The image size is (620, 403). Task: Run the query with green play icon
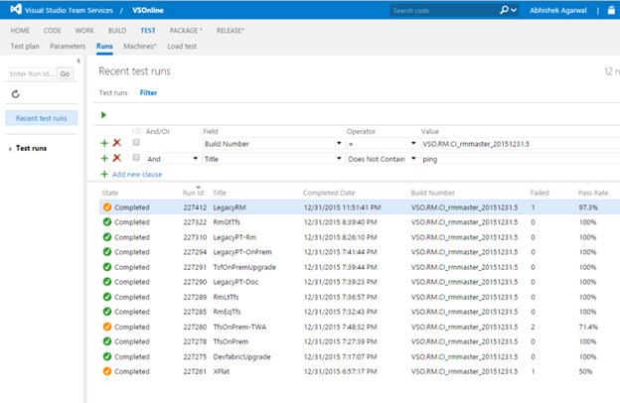103,115
